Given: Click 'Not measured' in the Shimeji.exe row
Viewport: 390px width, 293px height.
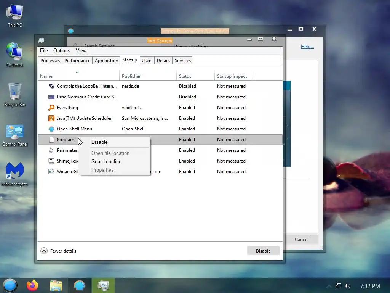Looking at the screenshot, I should [231, 161].
